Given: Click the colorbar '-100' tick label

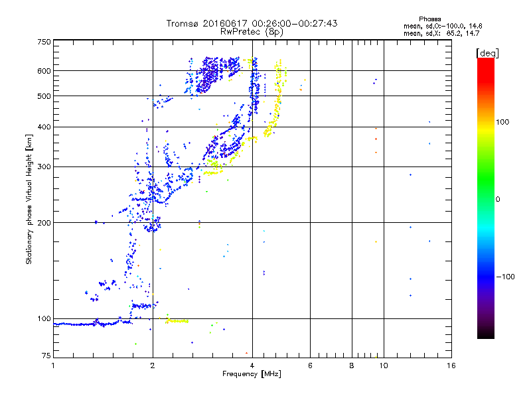Looking at the screenshot, I should point(505,277).
